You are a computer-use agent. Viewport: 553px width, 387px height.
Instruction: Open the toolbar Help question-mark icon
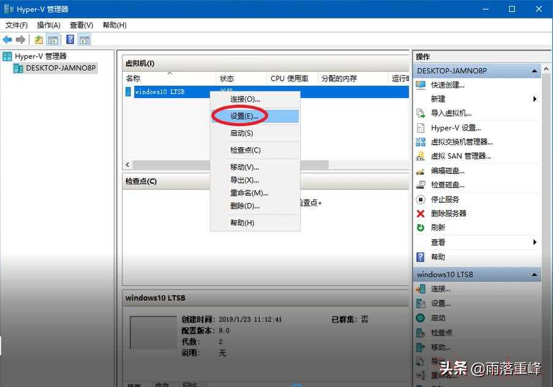[x=70, y=40]
